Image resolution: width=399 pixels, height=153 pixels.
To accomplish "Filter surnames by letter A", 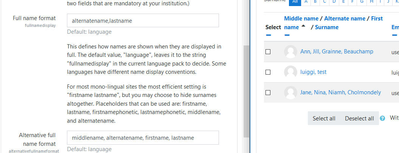I will pos(306,2).
